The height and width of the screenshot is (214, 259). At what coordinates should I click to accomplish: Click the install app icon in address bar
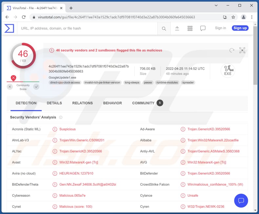(225, 17)
